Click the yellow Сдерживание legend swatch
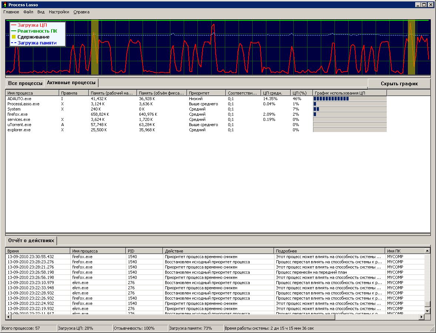 tap(14, 37)
